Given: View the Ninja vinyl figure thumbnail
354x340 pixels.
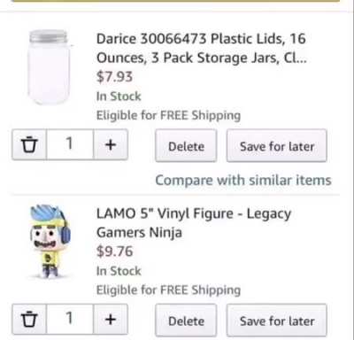Looking at the screenshot, I should [x=50, y=242].
